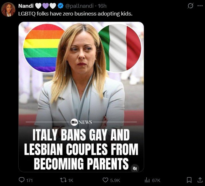Screen dimensions: 205x186
Task: View post analytics bar-chart icon
Action: [x=147, y=180]
